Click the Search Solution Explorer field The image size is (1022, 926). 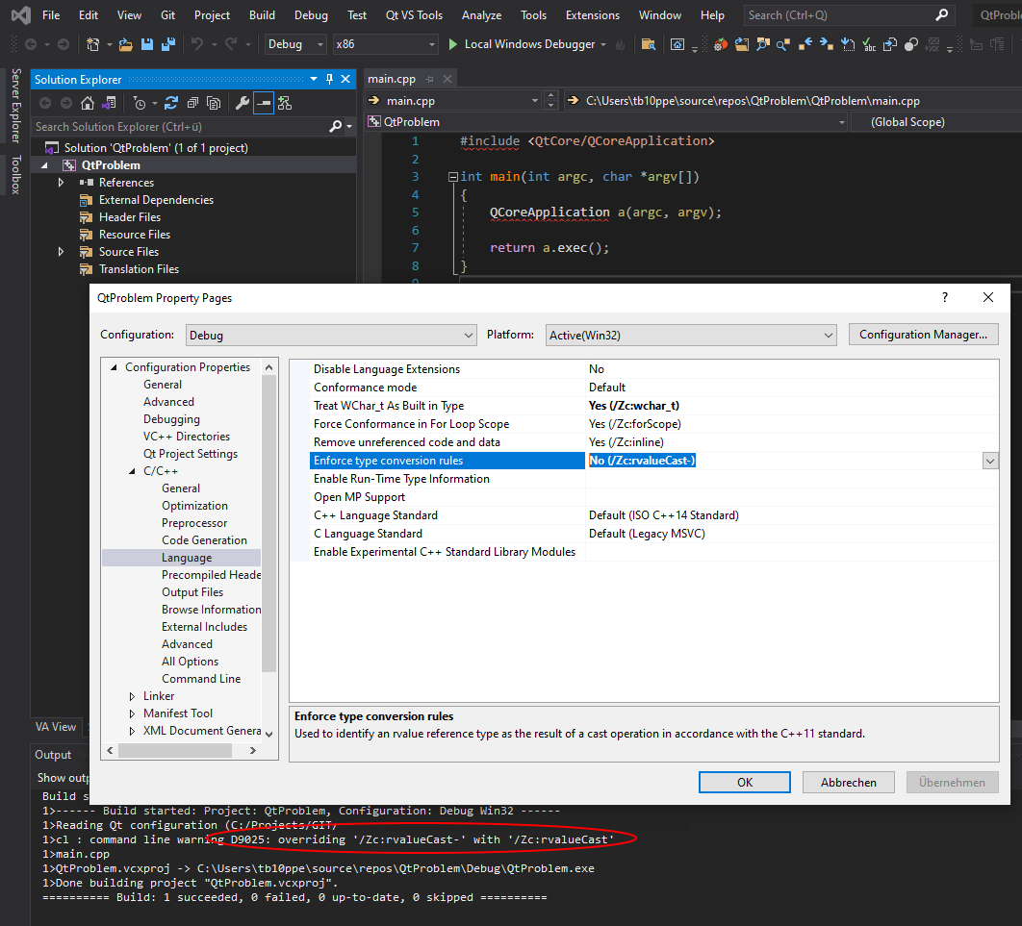[x=180, y=126]
